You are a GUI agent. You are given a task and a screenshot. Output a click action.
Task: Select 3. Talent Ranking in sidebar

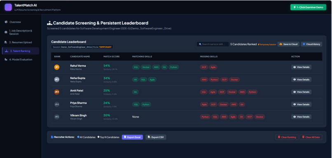[x=21, y=51]
